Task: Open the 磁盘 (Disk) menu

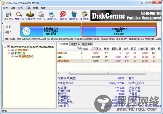Action: pos(13,8)
